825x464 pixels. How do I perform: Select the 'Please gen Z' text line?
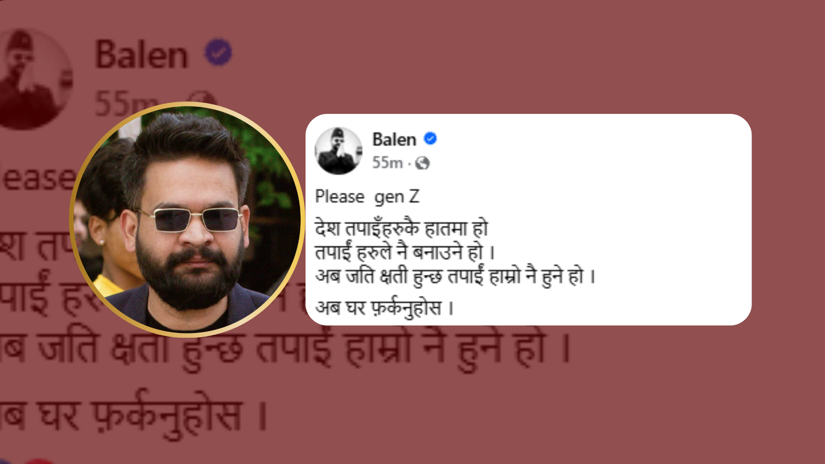click(x=367, y=197)
